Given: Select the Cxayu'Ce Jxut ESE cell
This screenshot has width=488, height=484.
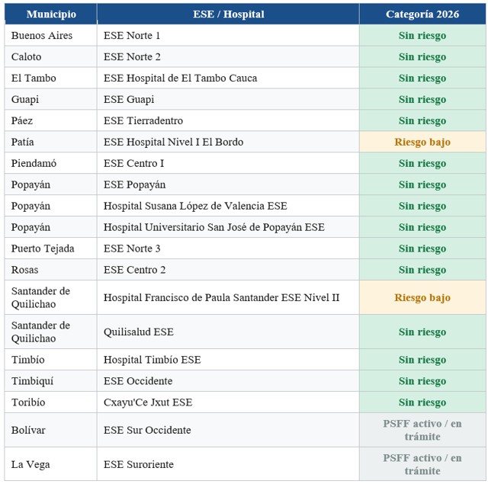Looking at the screenshot, I should pos(228,402).
